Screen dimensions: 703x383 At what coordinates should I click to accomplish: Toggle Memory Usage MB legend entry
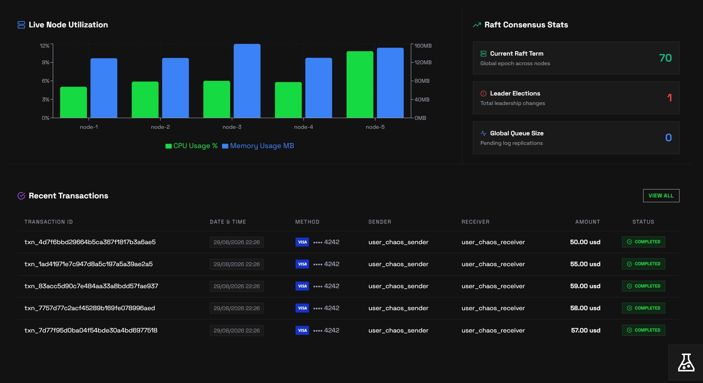pyautogui.click(x=258, y=146)
